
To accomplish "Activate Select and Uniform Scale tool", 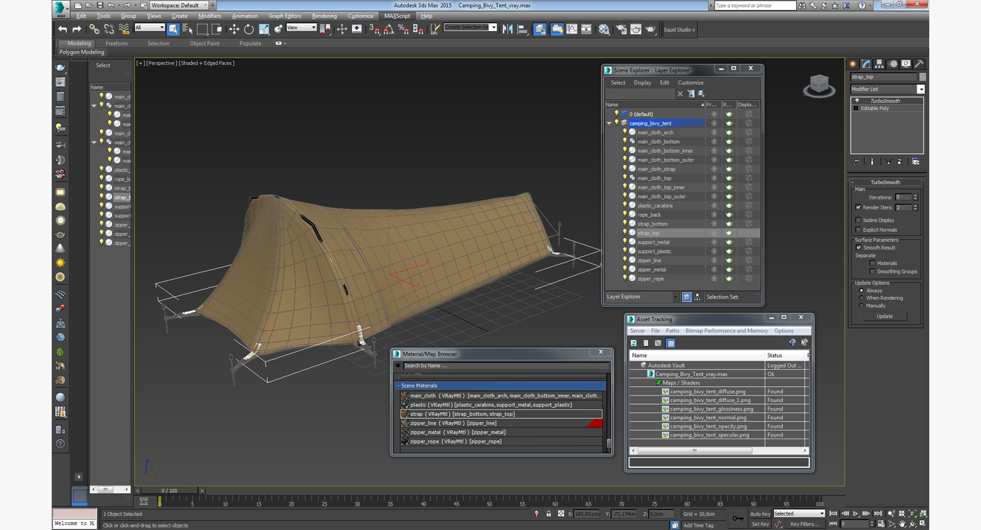I will tap(264, 29).
